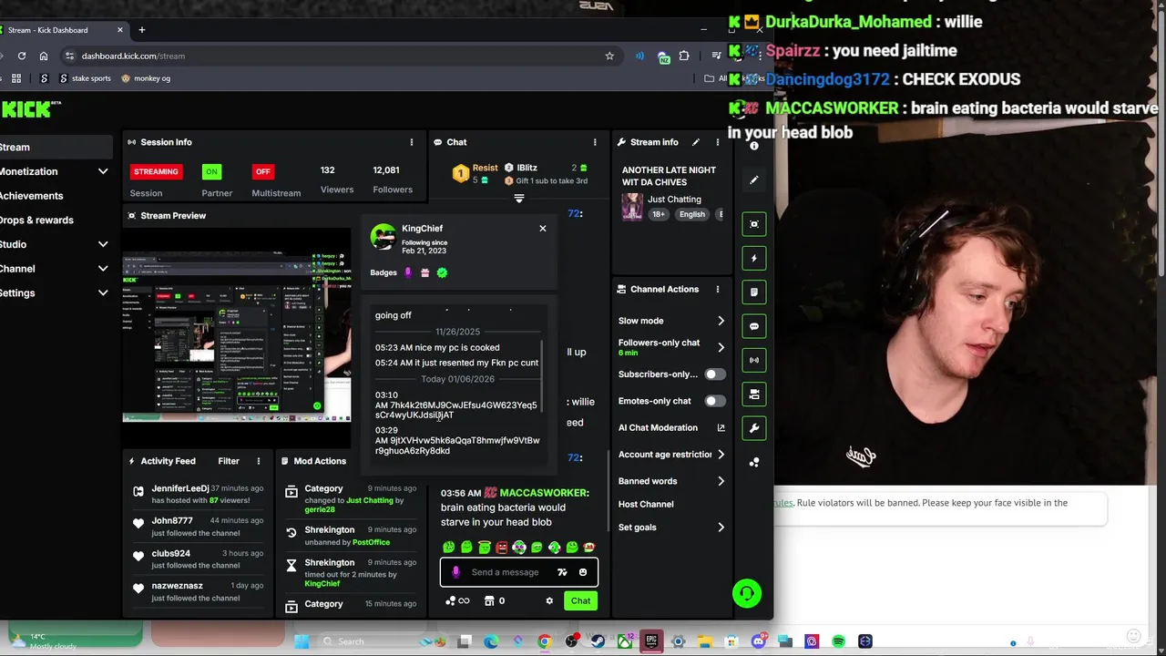Open the green headset support button
Viewport: 1166px width, 656px height.
tap(747, 594)
